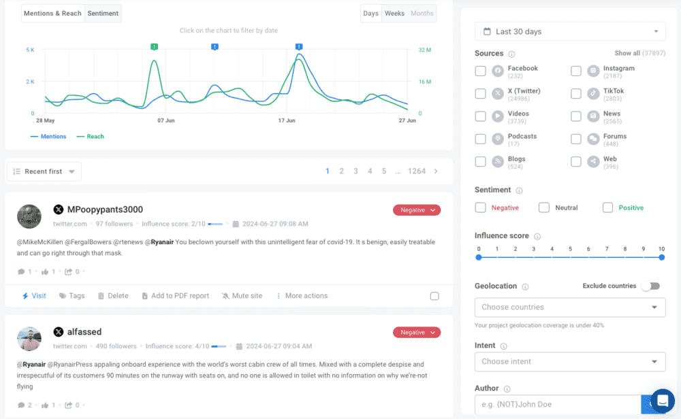681x419 pixels.
Task: Click the Forums source icon
Action: (593, 139)
